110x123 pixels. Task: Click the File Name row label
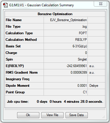click(14, 20)
